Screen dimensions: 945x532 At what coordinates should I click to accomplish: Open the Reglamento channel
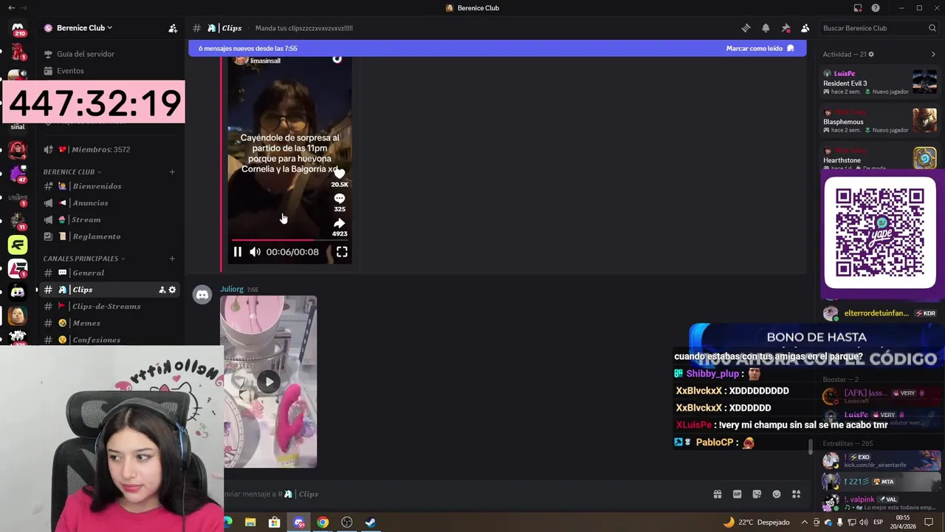click(x=96, y=236)
